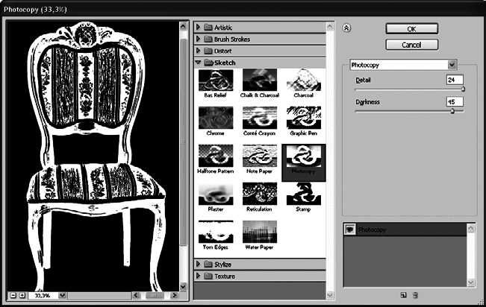486x307 pixels.
Task: Pick the Conté Crayon filter thumbnail
Action: (260, 118)
